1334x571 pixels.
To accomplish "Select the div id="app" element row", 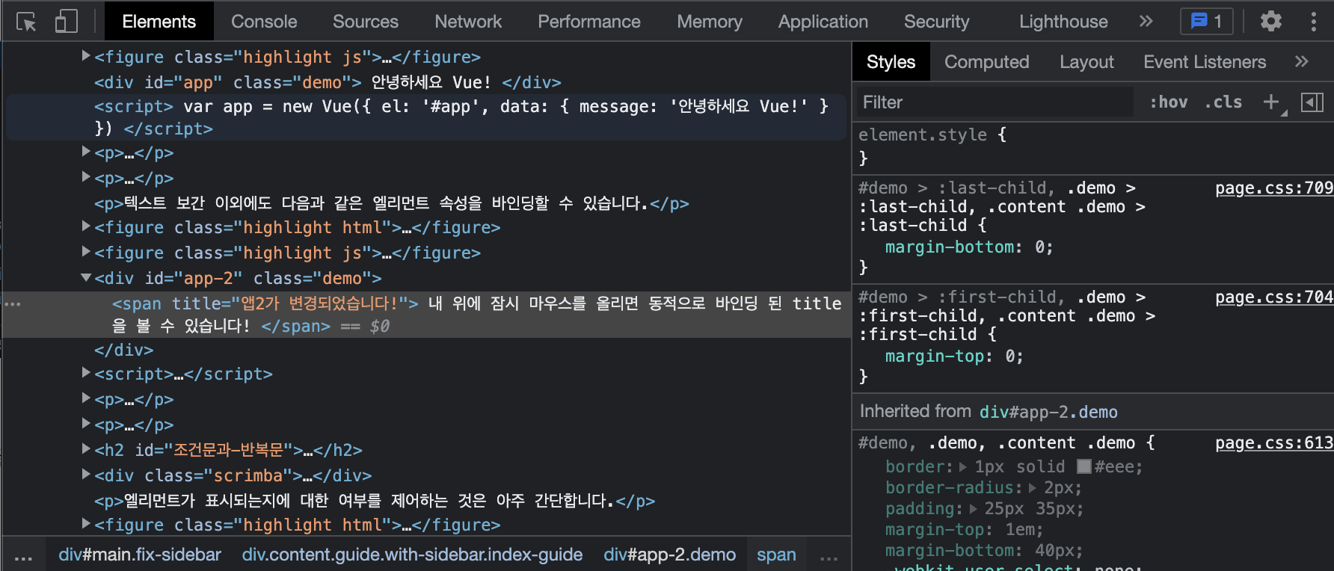I will click(426, 82).
